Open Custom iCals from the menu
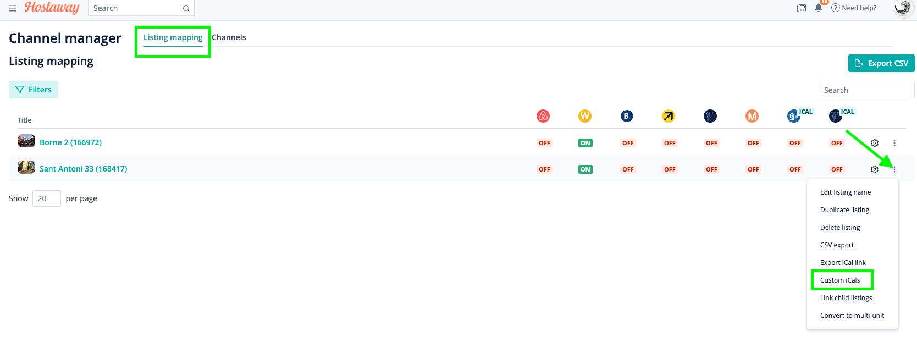 (852, 280)
